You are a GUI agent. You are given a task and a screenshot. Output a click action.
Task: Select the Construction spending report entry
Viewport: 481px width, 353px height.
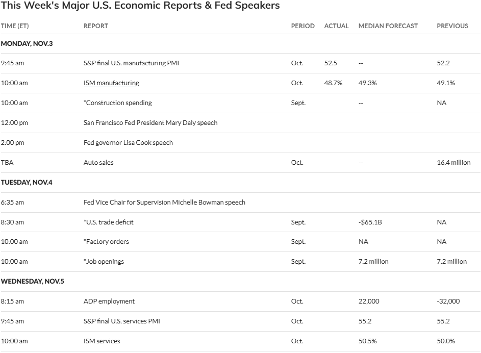(118, 103)
